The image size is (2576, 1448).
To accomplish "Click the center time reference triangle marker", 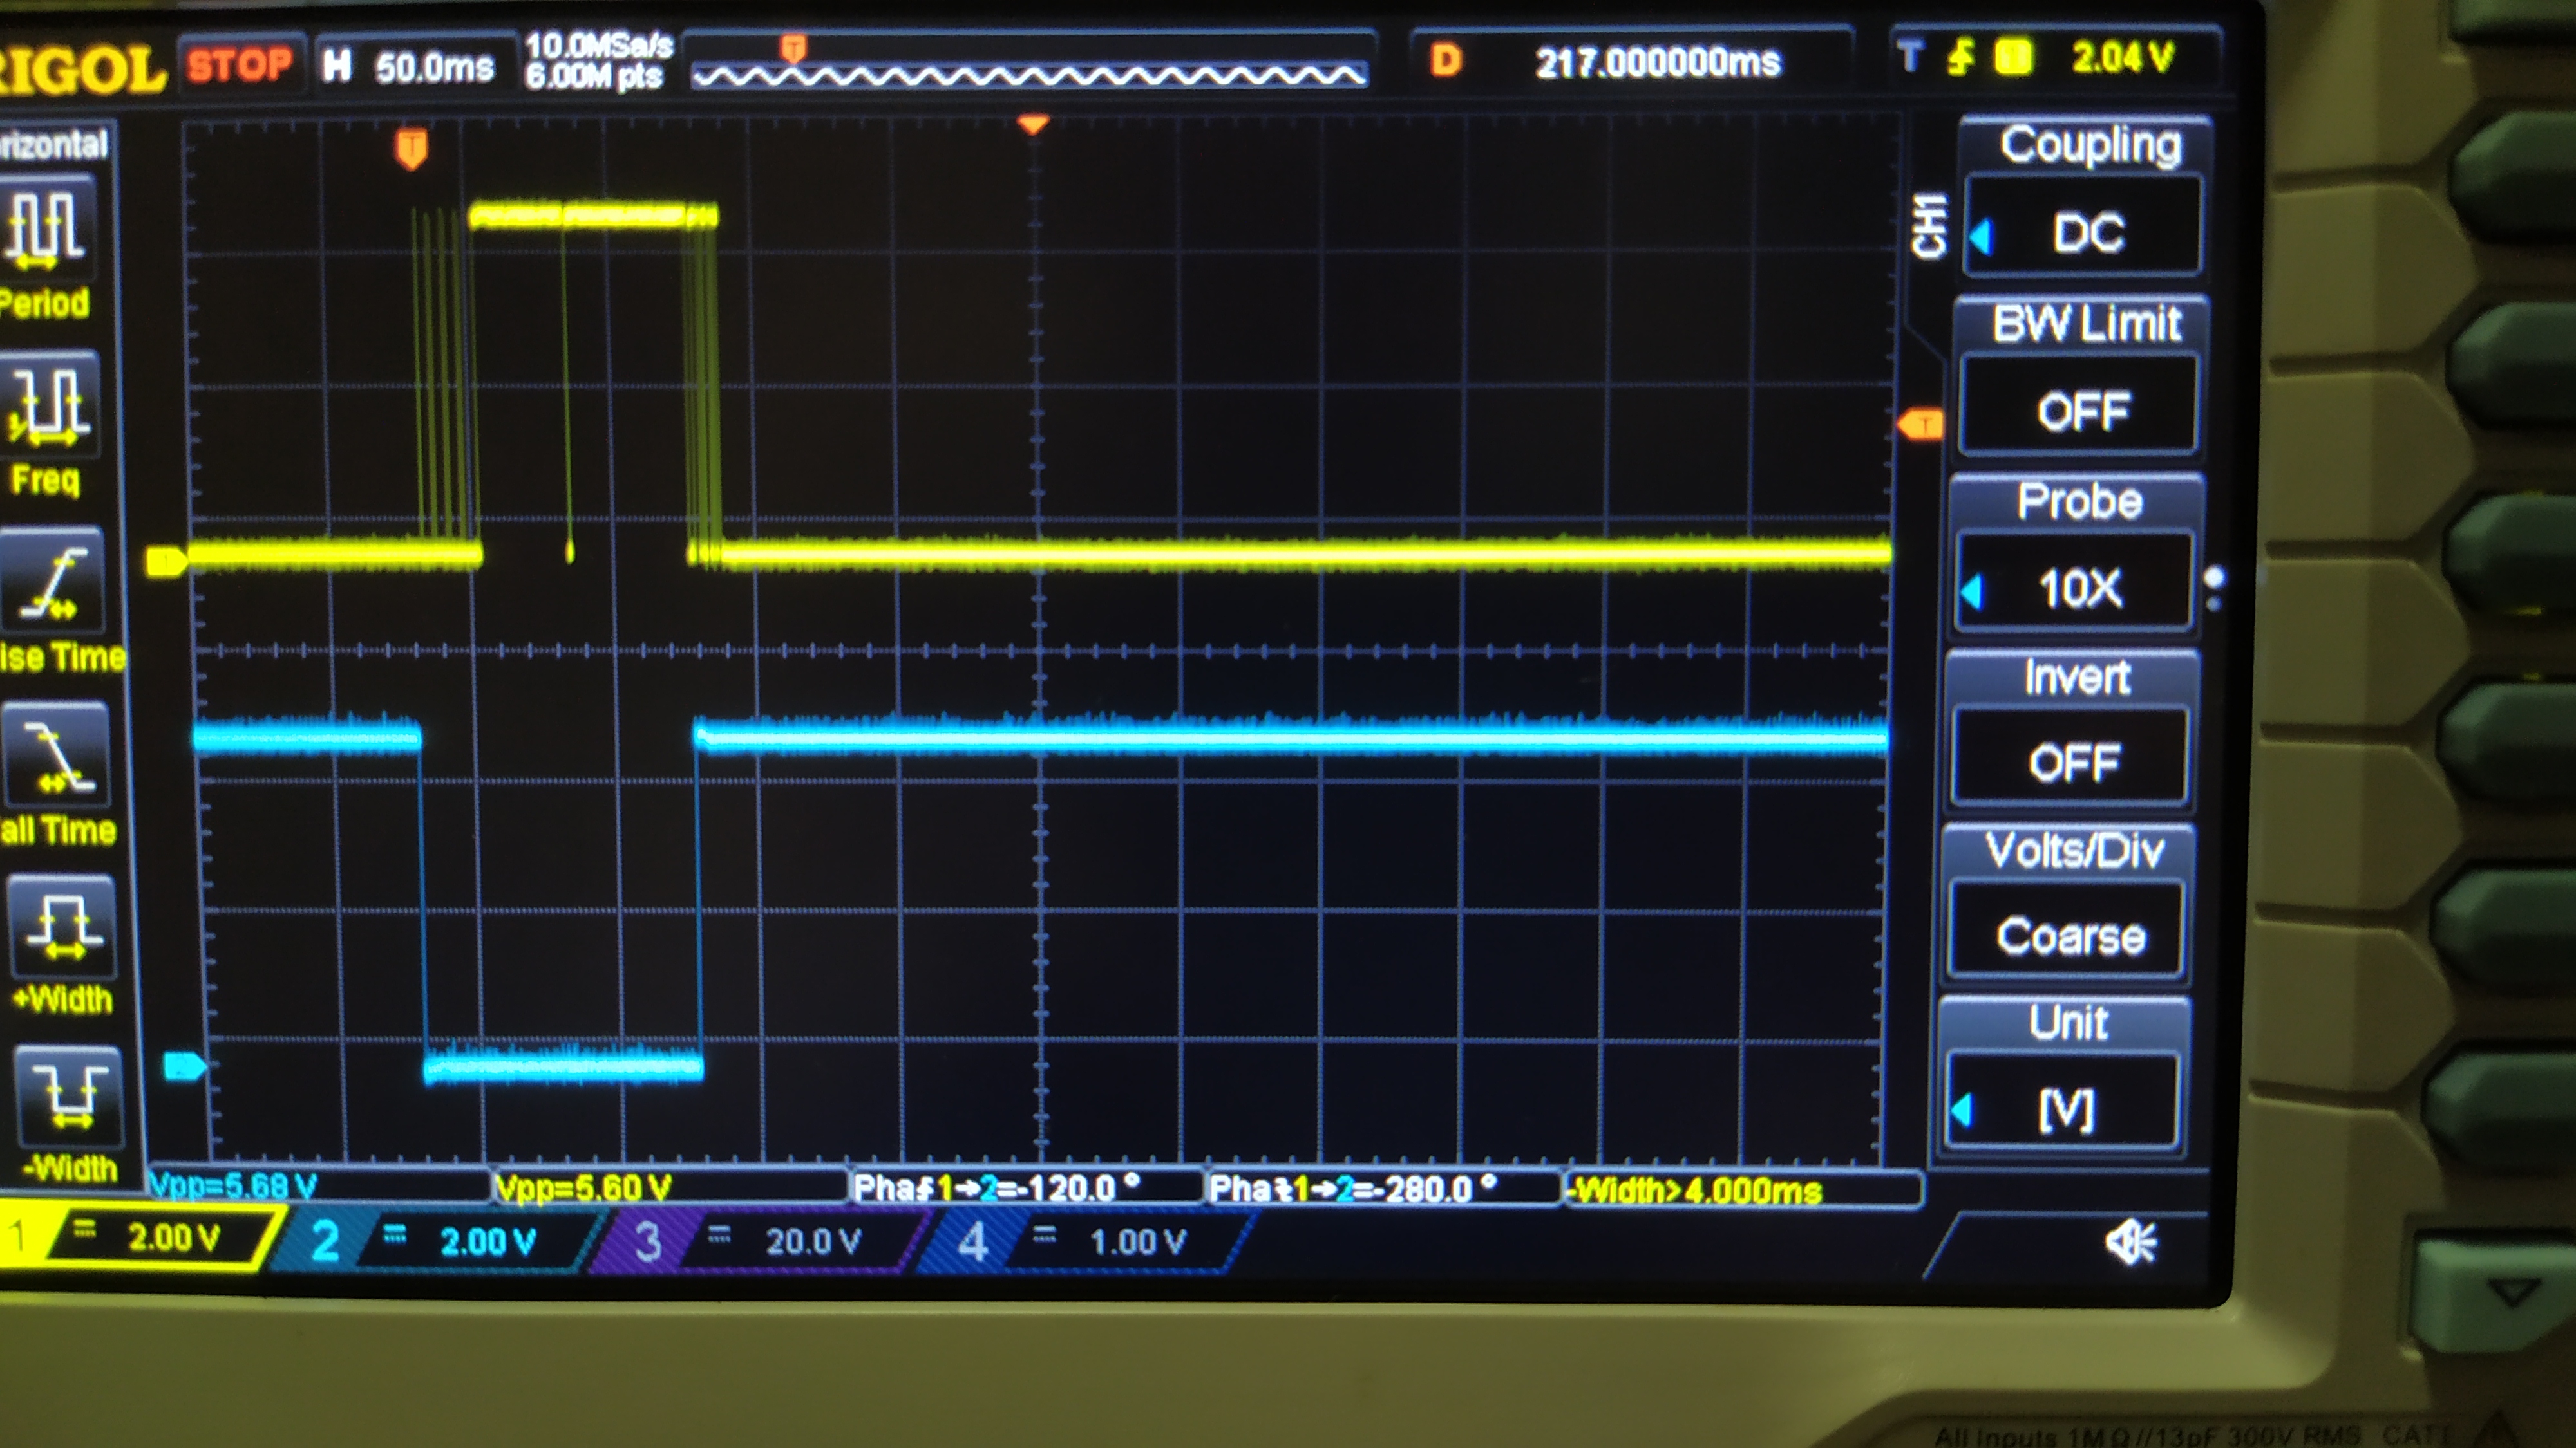I will (x=1033, y=125).
